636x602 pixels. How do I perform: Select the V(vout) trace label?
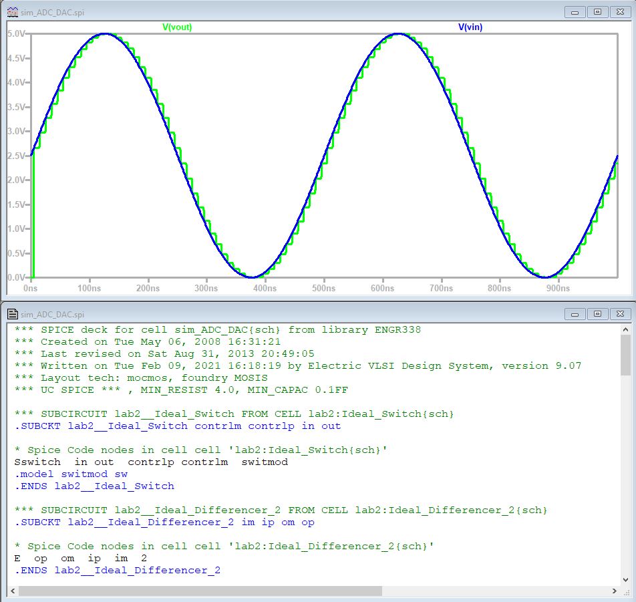click(x=177, y=27)
